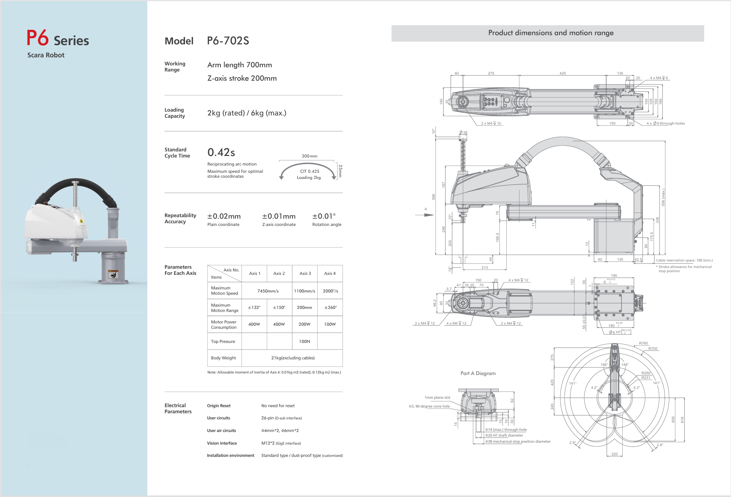Click the "No need for reset" text
The image size is (731, 497).
278,406
